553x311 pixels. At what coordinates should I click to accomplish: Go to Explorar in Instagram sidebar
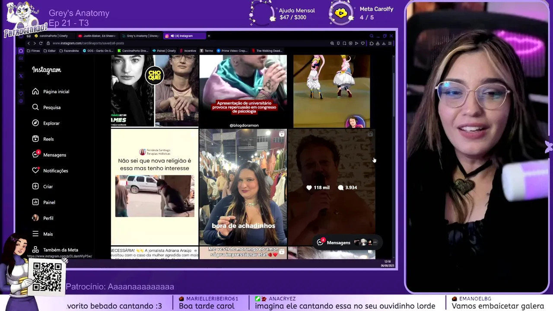click(x=46, y=123)
